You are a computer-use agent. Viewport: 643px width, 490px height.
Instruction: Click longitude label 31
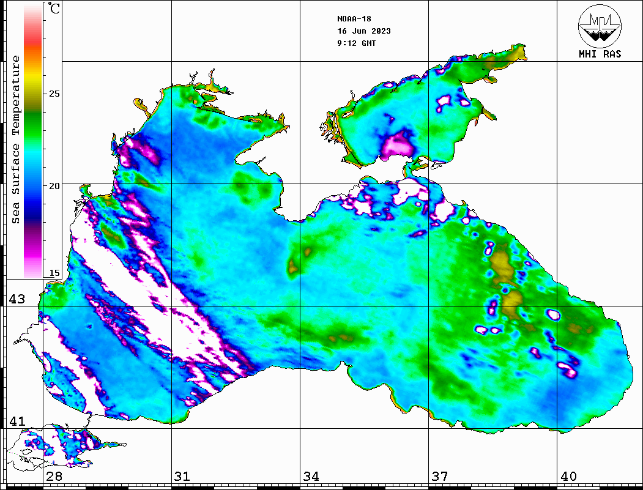point(182,477)
